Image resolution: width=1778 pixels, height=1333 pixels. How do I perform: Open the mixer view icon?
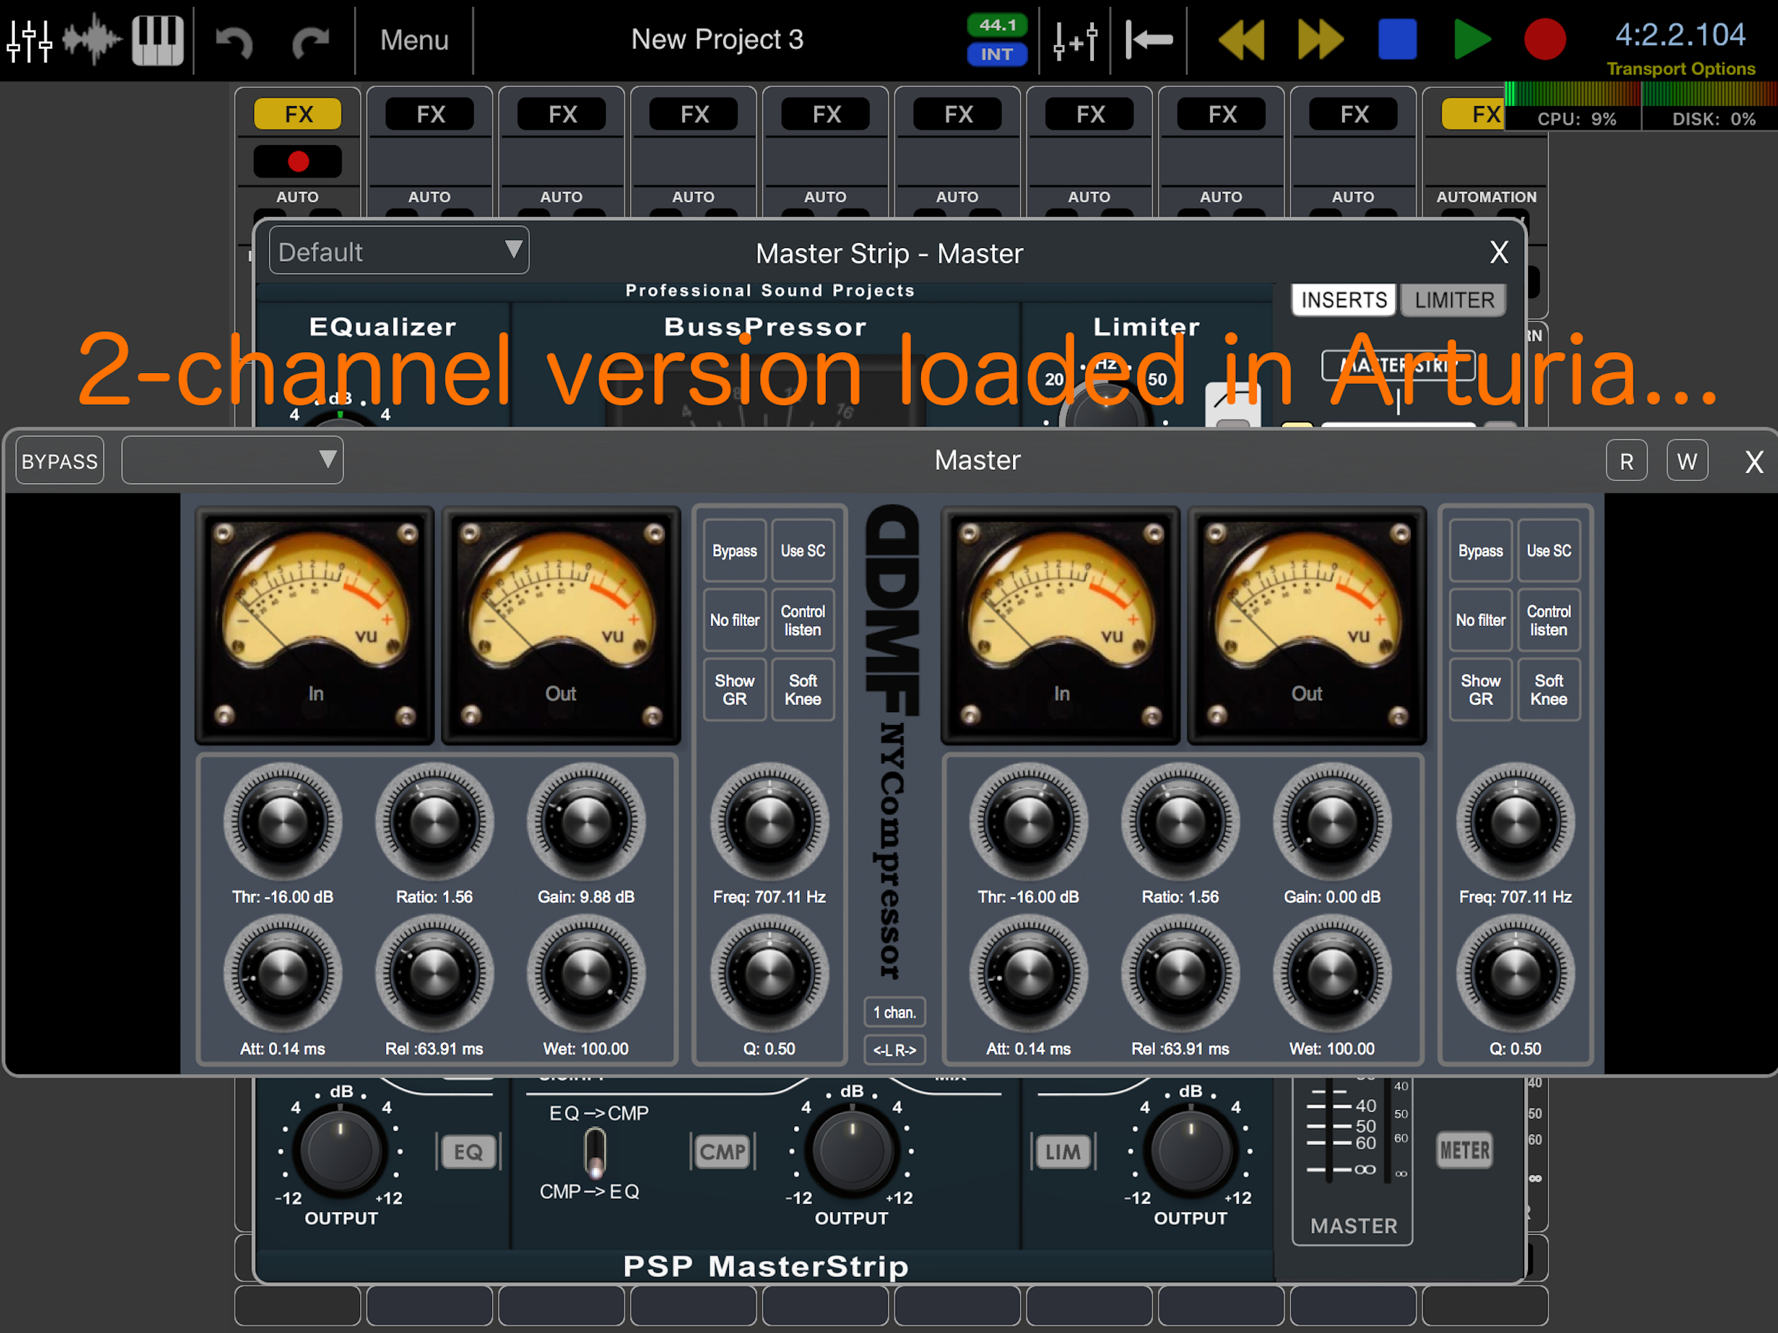tap(29, 40)
